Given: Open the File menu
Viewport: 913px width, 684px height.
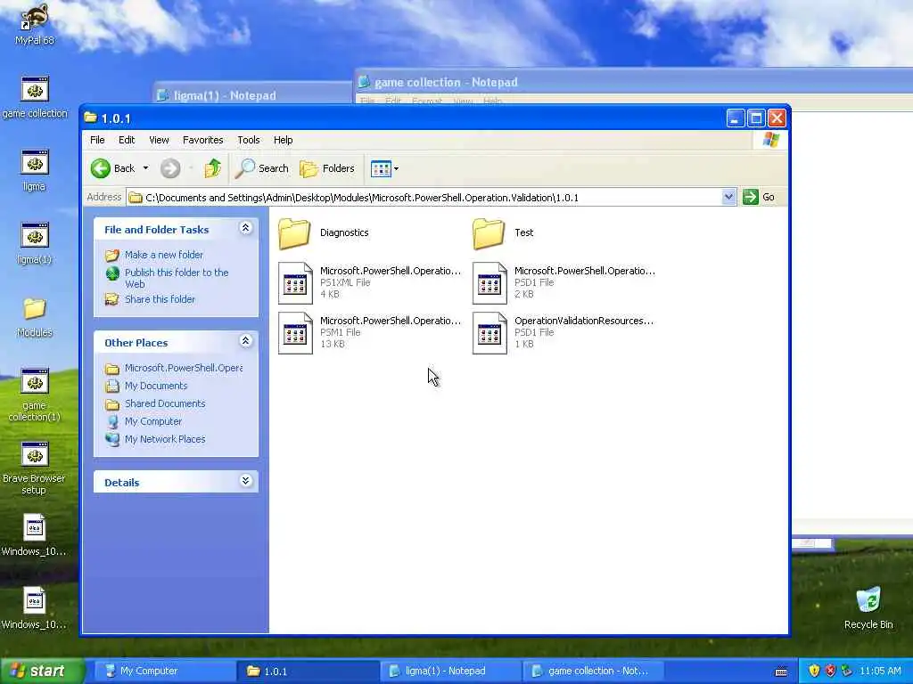Looking at the screenshot, I should pos(97,140).
